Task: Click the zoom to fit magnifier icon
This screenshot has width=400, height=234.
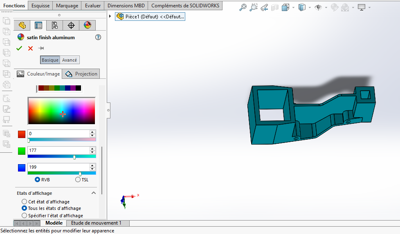Action: pos(243,7)
